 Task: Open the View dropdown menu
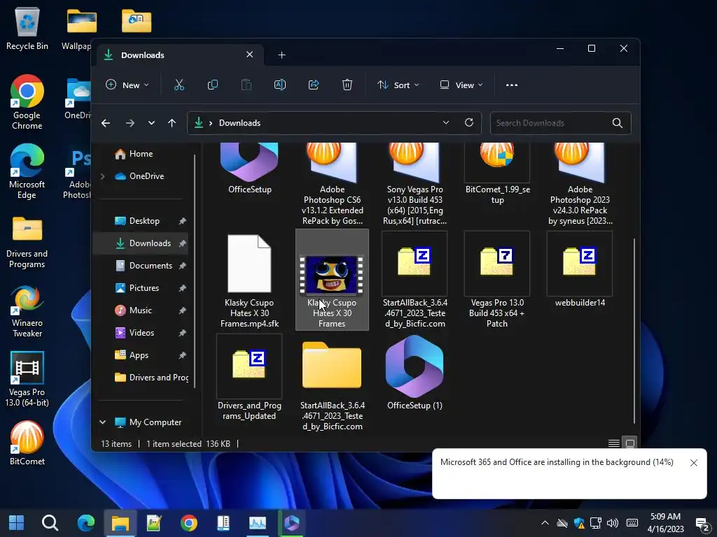[x=461, y=85]
